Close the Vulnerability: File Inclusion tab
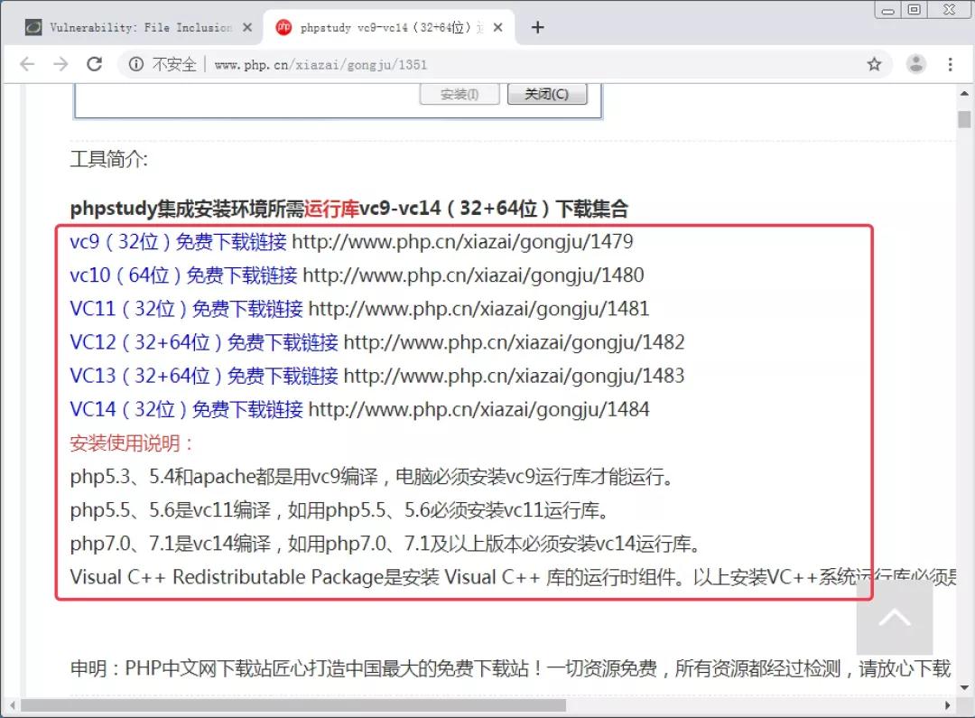Image resolution: width=975 pixels, height=718 pixels. point(247,27)
